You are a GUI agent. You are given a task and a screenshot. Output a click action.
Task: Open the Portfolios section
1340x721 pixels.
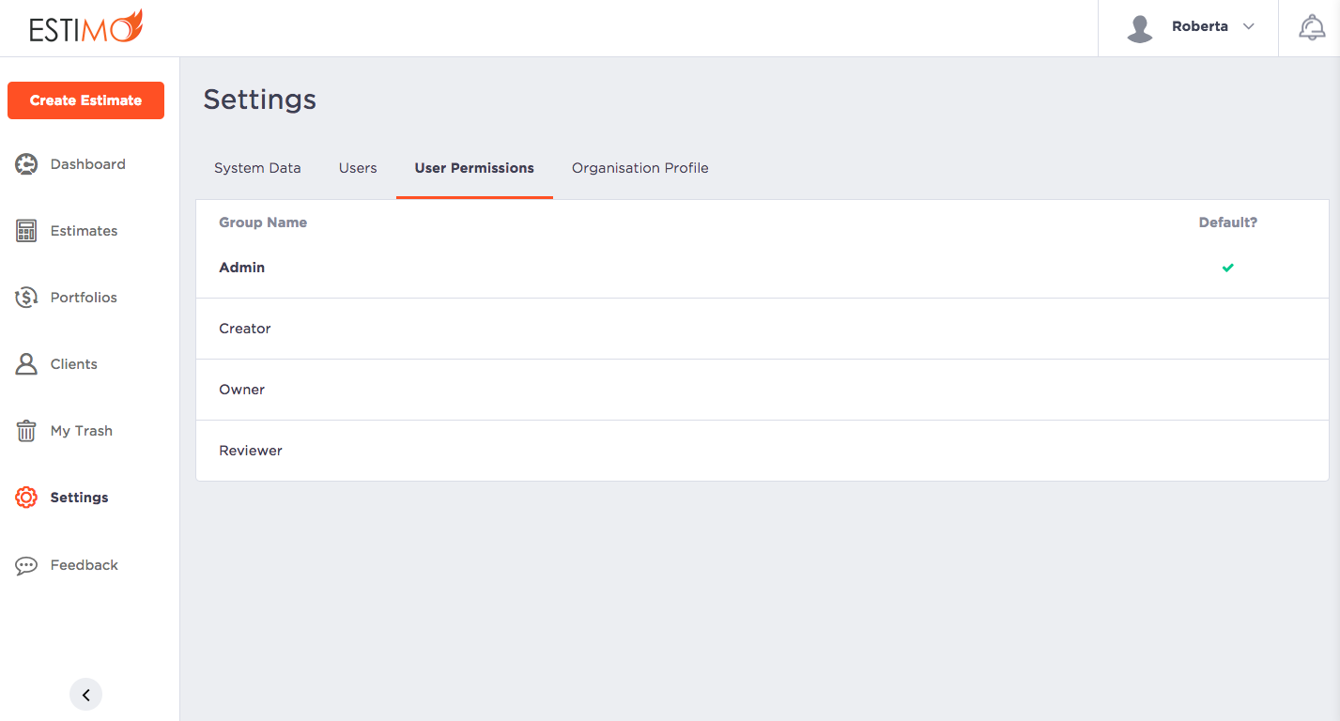coord(25,297)
